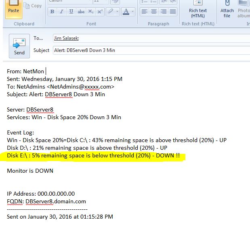Toggle underline formatting

tap(71, 12)
